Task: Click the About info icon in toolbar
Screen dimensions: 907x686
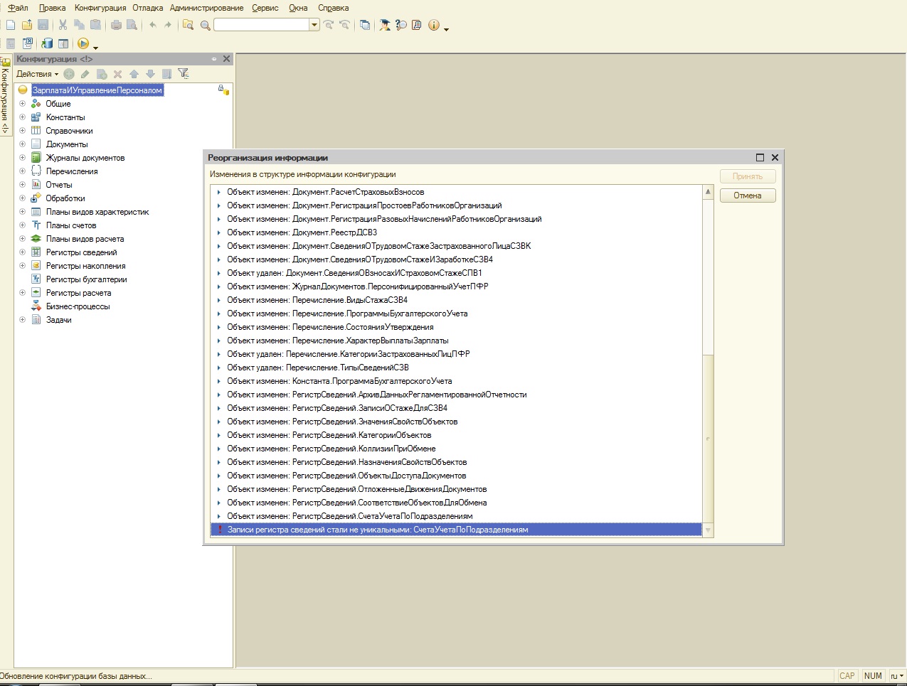Action: pyautogui.click(x=433, y=25)
